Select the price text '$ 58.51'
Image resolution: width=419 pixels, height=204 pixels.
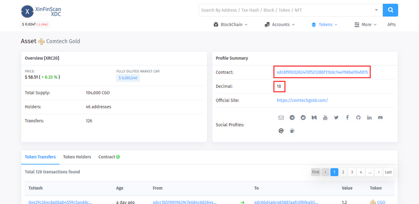(x=31, y=77)
